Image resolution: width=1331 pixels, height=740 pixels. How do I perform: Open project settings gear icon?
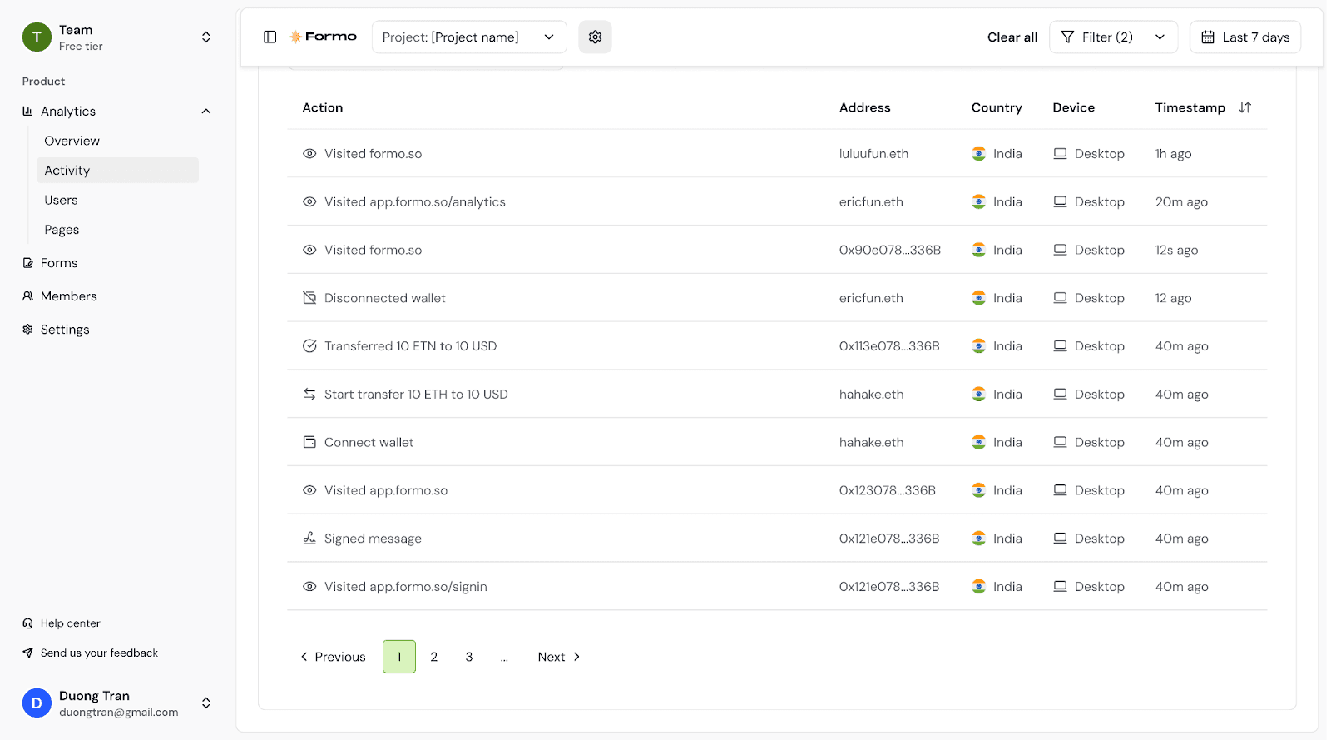point(595,37)
